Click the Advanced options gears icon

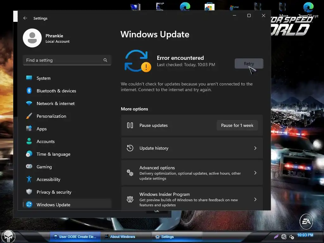[x=130, y=173]
